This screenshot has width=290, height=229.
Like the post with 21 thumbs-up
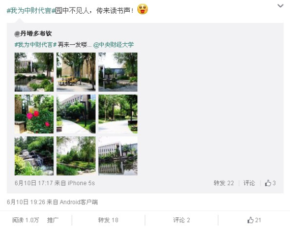click(x=254, y=220)
